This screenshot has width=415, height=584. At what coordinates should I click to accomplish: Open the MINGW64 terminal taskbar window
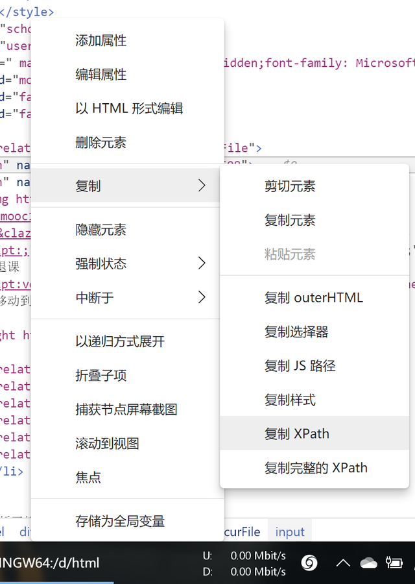[x=51, y=563]
